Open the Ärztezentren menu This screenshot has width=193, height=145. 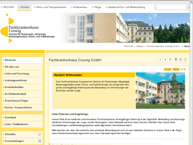click(x=79, y=7)
